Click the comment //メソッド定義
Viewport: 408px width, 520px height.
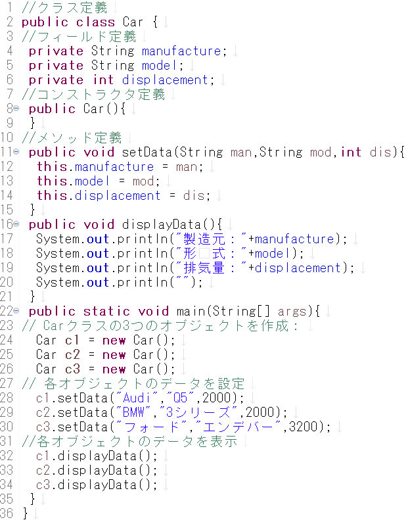[72, 137]
